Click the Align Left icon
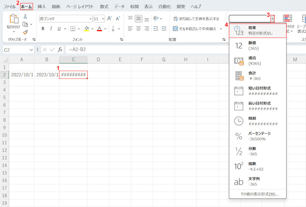This screenshot has width=306, height=207. tap(130, 29)
